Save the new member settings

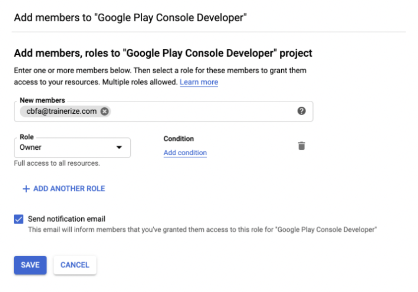30,265
